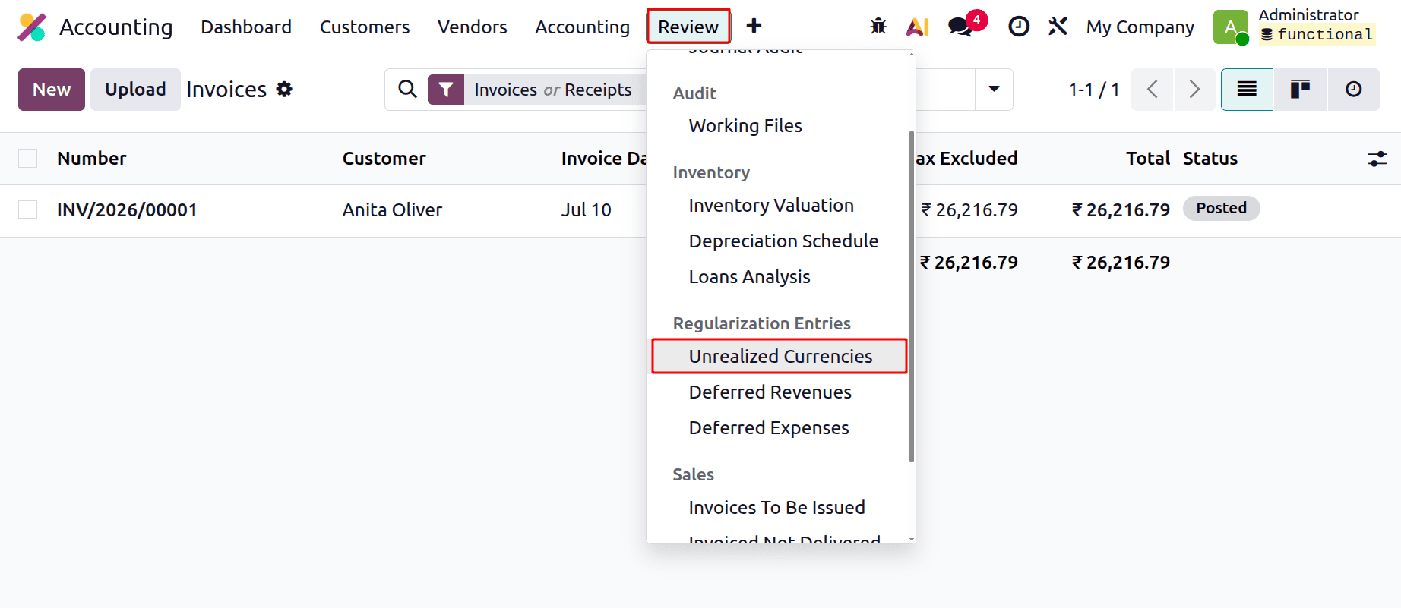The image size is (1401, 608).
Task: Open the Dashboard menu
Action: coord(246,27)
